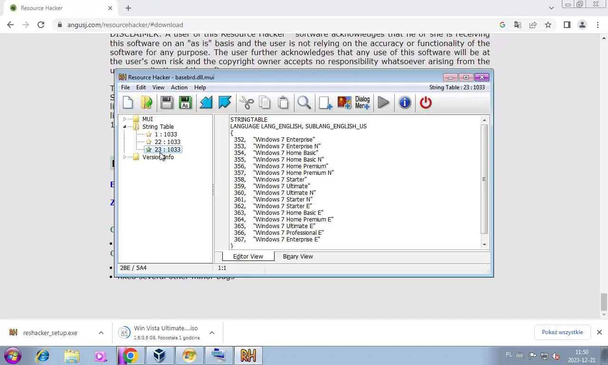Open the Help menu
This screenshot has width=608, height=365.
pos(200,87)
